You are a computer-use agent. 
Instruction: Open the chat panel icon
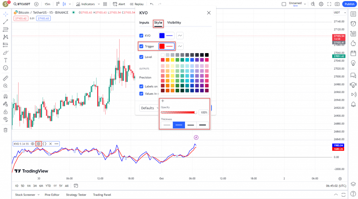353,76
